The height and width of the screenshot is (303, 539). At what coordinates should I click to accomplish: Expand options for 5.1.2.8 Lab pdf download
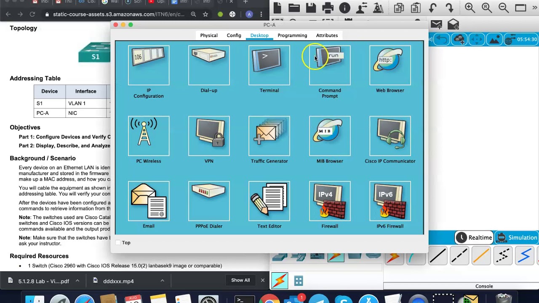77,281
